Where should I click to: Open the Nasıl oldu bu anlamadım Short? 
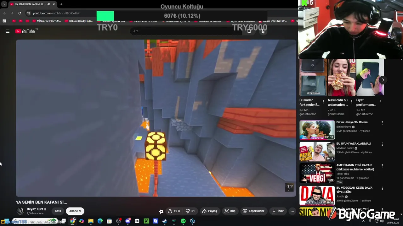[x=341, y=77]
